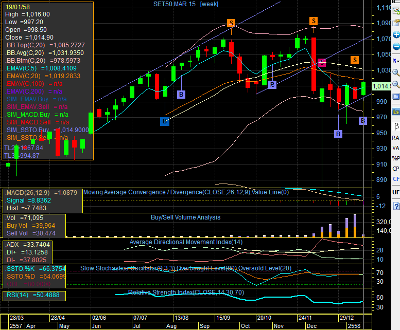Click the chart title SET50 MAR 15 [week]
Viewport: 400px width, 330px height.
tap(186, 4)
